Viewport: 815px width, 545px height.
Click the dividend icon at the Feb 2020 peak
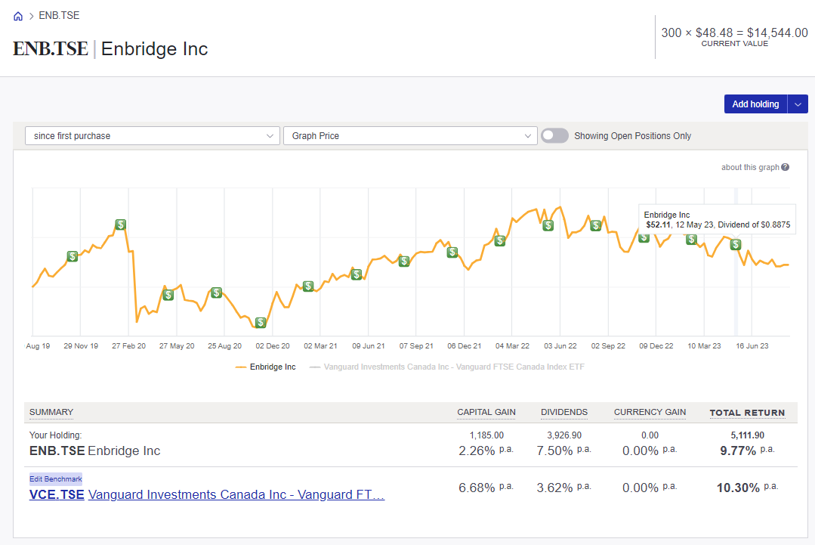point(119,225)
